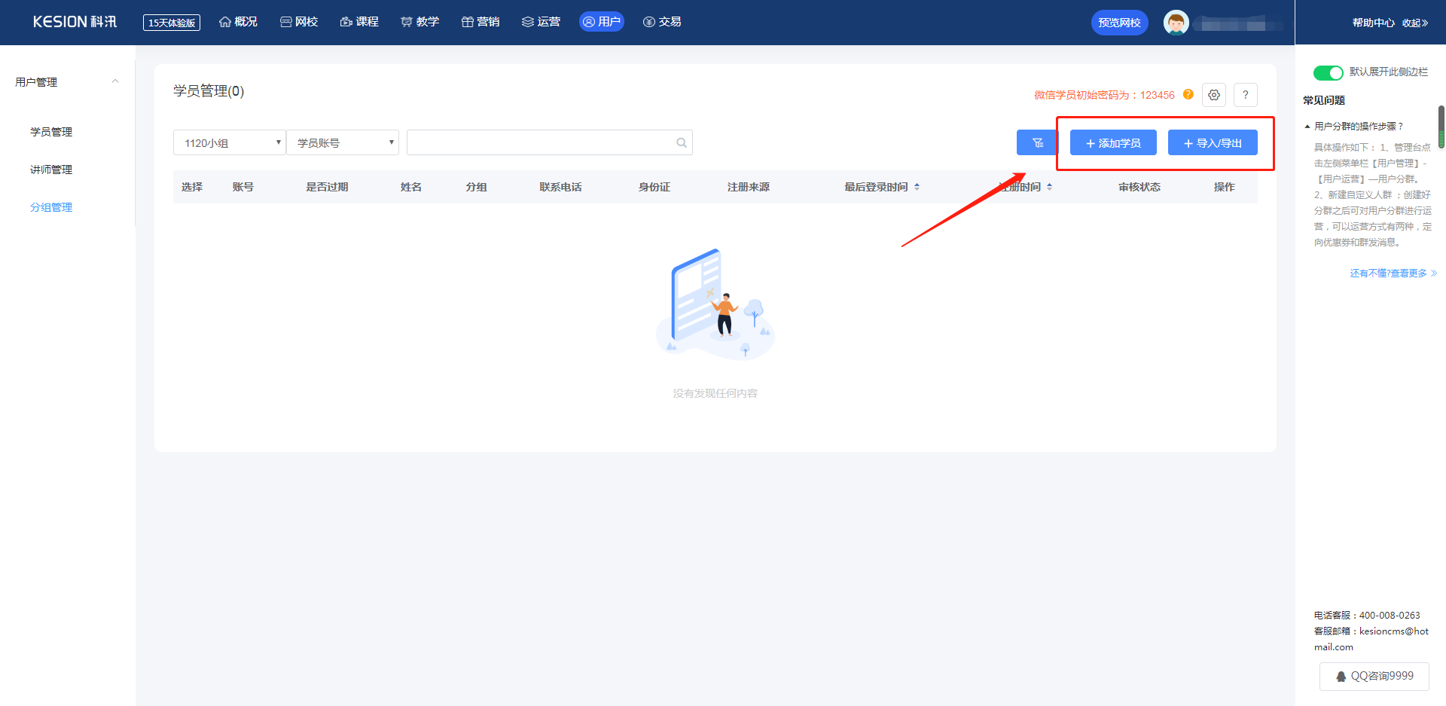Open the 1120小组 group dropdown
Viewport: 1446px width, 706px height.
point(230,142)
